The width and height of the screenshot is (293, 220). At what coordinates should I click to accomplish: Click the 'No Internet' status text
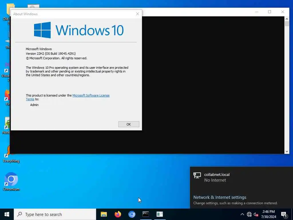pyautogui.click(x=215, y=180)
